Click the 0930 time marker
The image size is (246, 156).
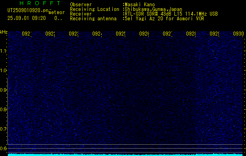point(239,34)
